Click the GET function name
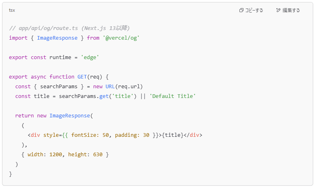 tap(82, 76)
